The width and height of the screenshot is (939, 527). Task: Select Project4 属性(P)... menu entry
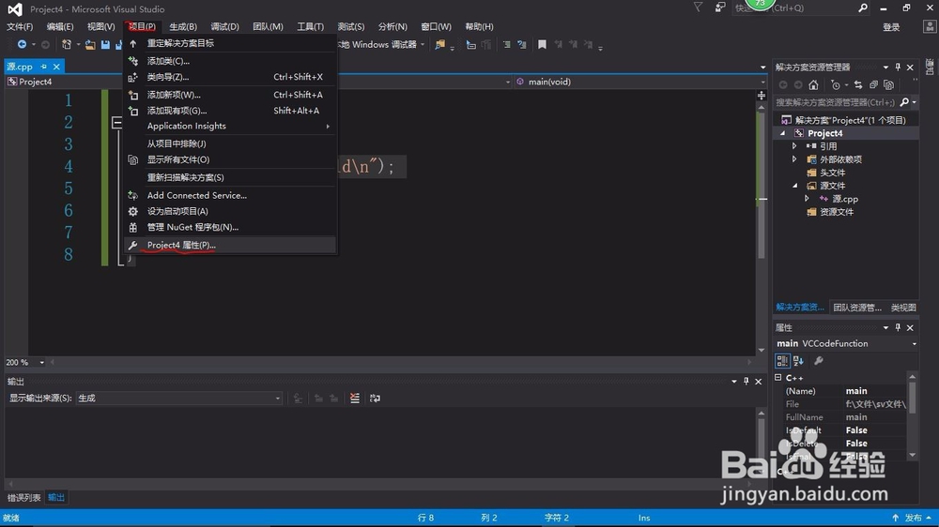pyautogui.click(x=230, y=246)
